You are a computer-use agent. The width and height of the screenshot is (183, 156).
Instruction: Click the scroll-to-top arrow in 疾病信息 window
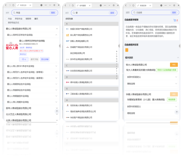coord(177,112)
